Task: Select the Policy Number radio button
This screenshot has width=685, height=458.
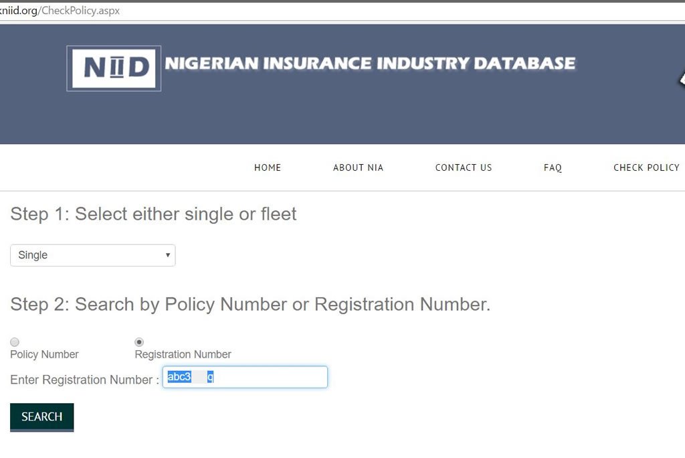Action: click(x=15, y=341)
